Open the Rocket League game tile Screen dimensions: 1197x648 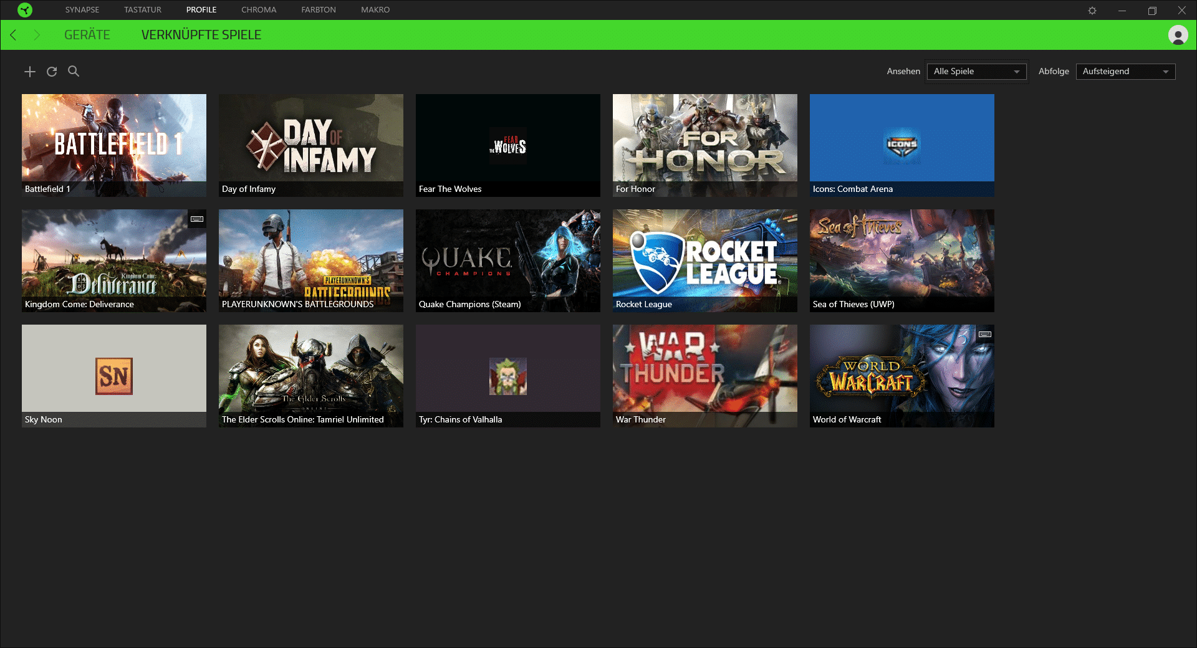704,260
